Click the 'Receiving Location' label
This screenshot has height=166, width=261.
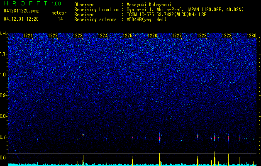(97, 10)
